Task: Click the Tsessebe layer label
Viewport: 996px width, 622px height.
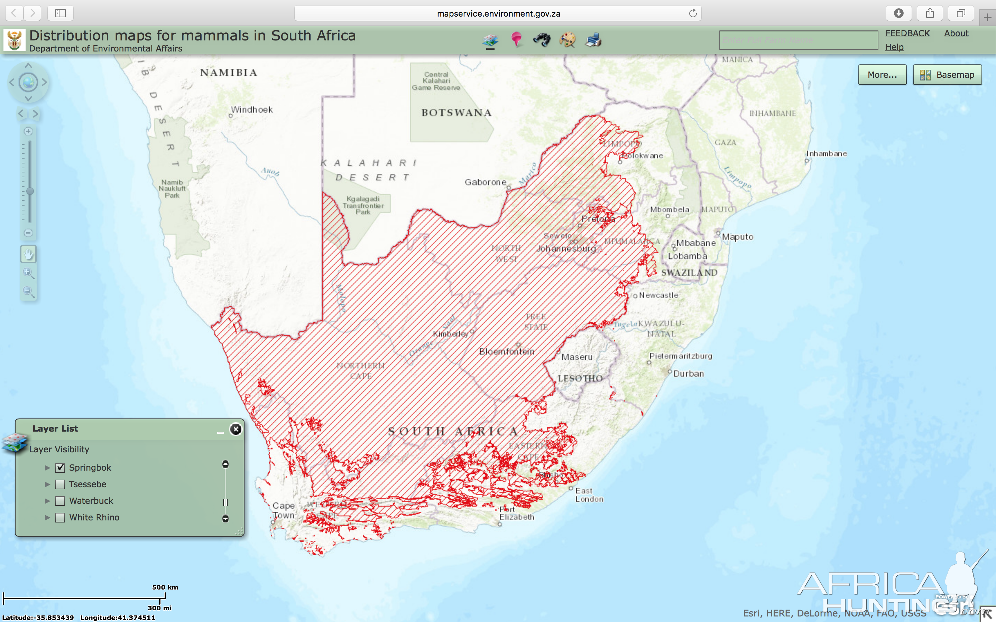Action: (x=87, y=484)
